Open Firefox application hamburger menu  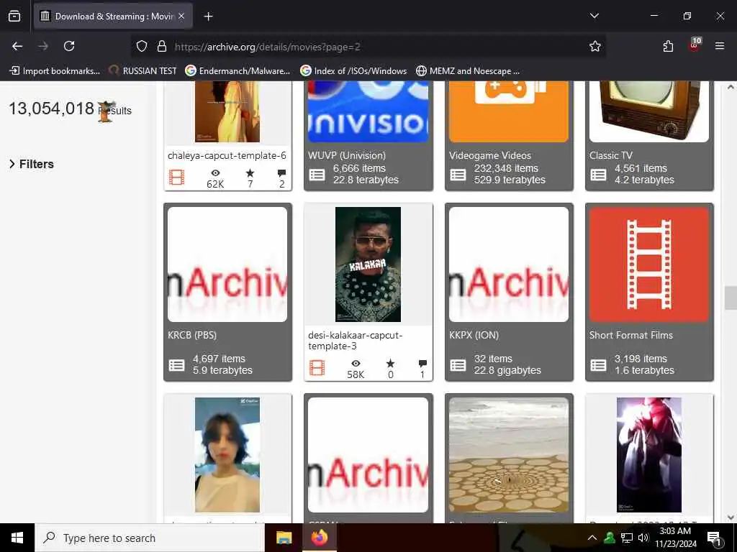(x=720, y=46)
